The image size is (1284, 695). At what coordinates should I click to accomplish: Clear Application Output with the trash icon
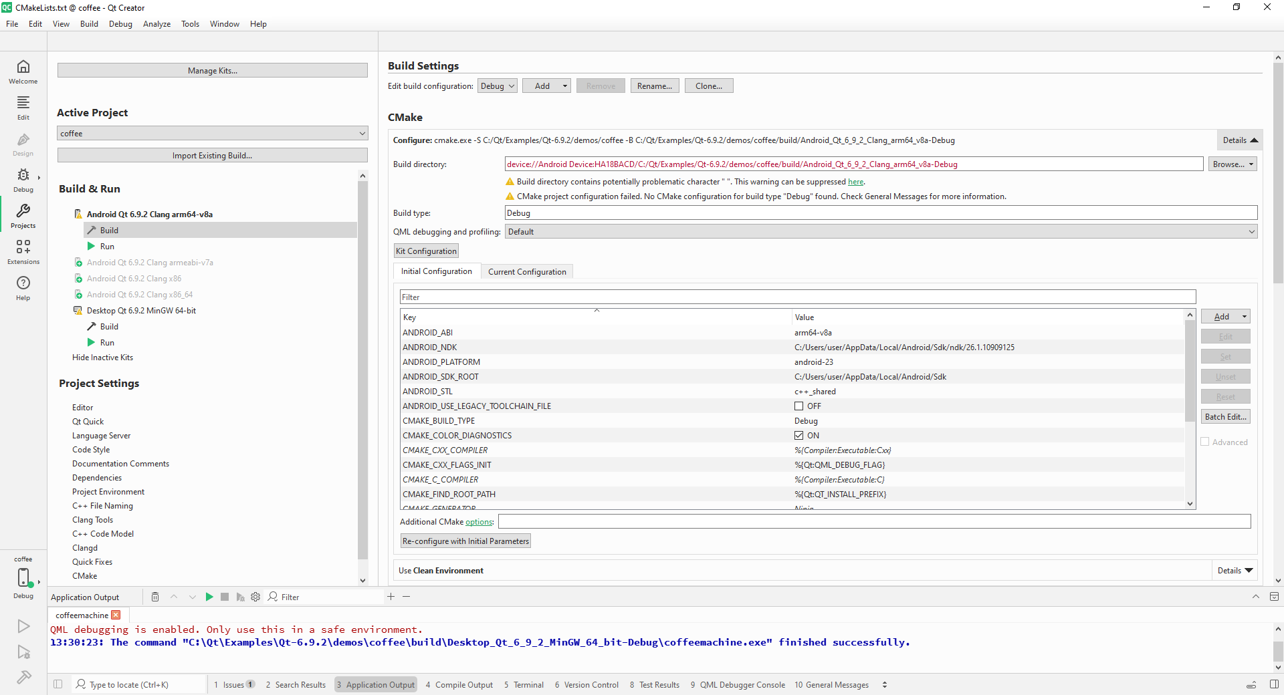pyautogui.click(x=155, y=597)
